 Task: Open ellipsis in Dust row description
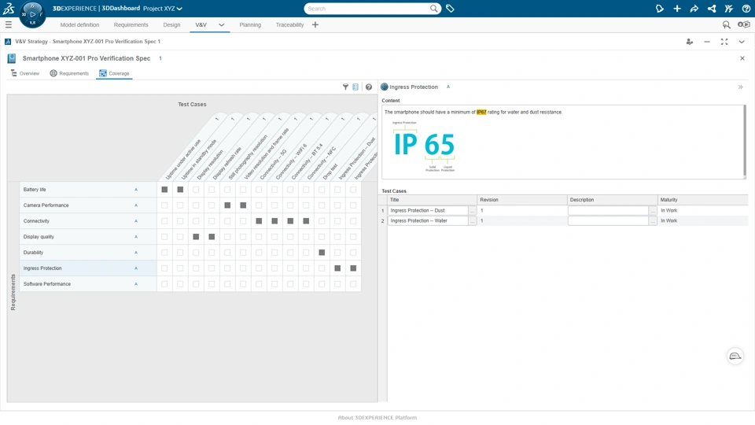click(653, 211)
